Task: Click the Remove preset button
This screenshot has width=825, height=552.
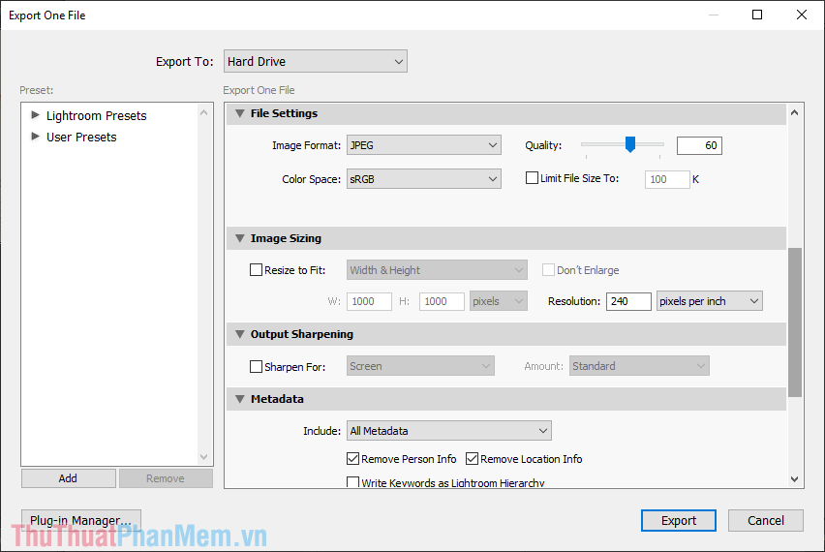Action: tap(166, 478)
